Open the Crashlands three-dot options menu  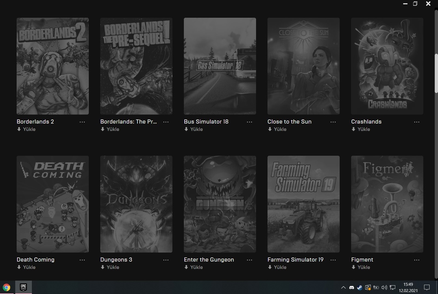pyautogui.click(x=417, y=122)
